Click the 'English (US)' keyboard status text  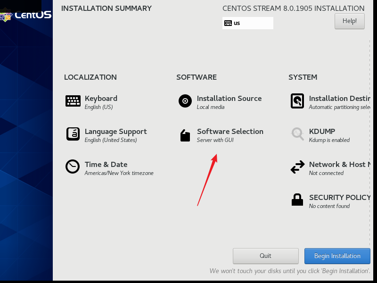click(98, 107)
